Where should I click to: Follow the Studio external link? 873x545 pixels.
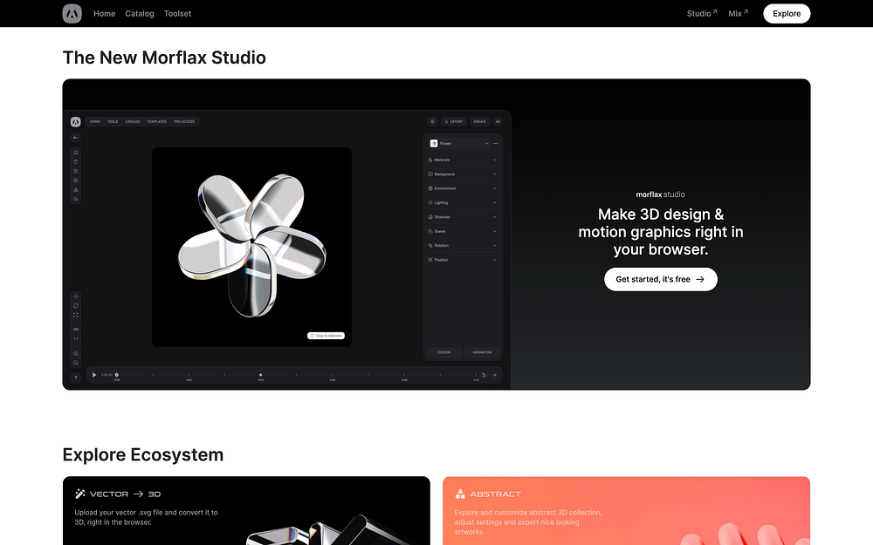(x=702, y=13)
